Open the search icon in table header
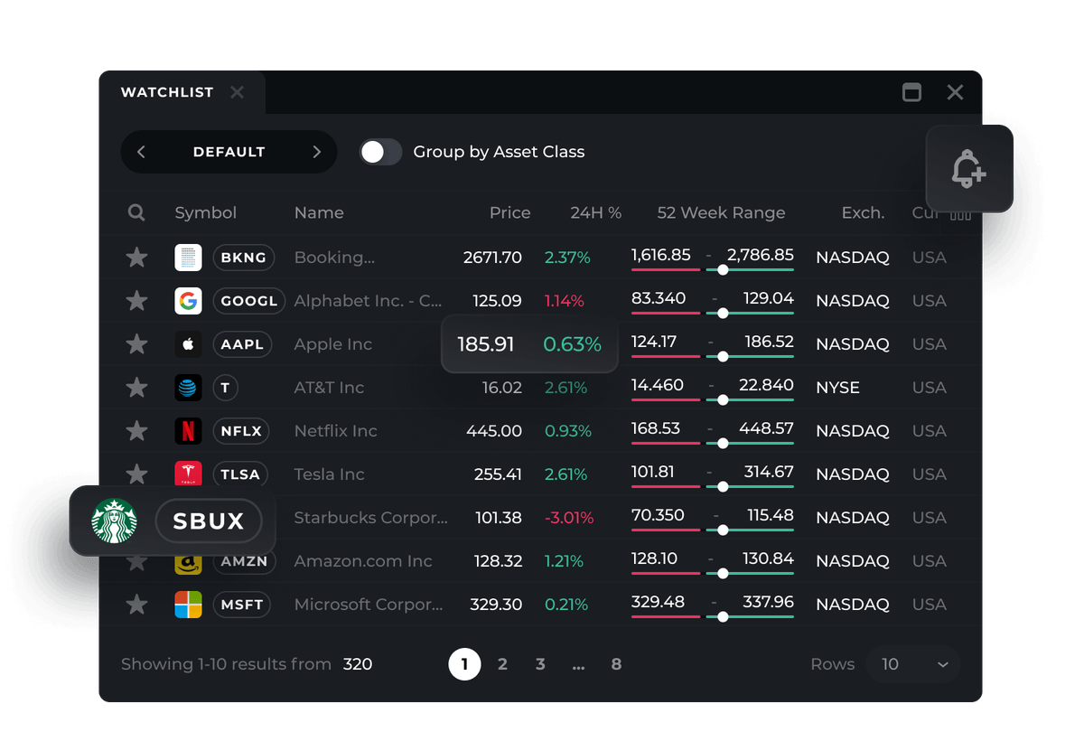Viewport: 1084px width, 732px height. click(136, 213)
